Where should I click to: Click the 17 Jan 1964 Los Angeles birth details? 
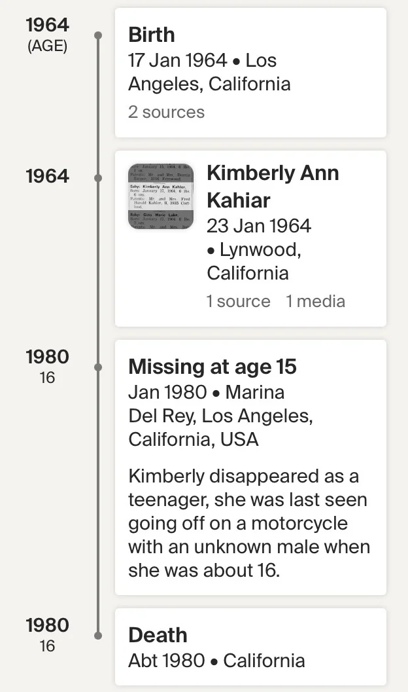(x=209, y=72)
